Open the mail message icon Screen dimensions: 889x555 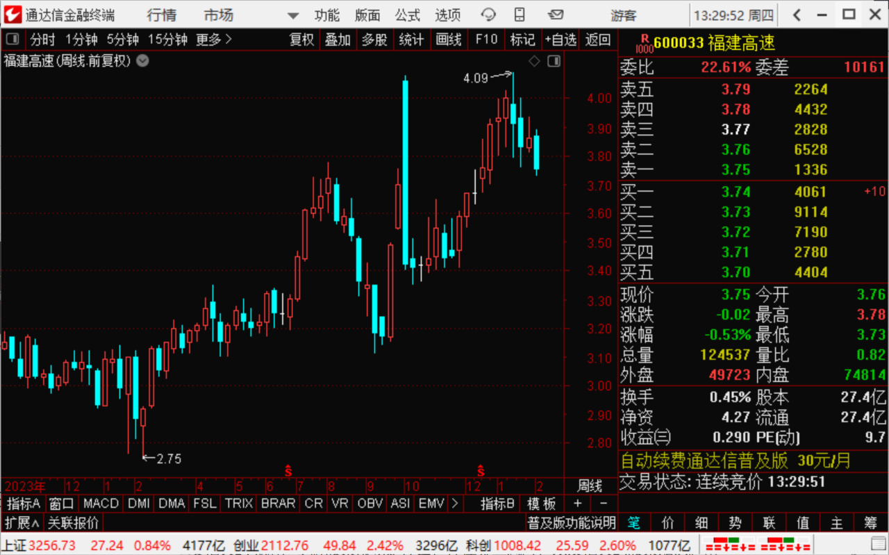tap(556, 15)
